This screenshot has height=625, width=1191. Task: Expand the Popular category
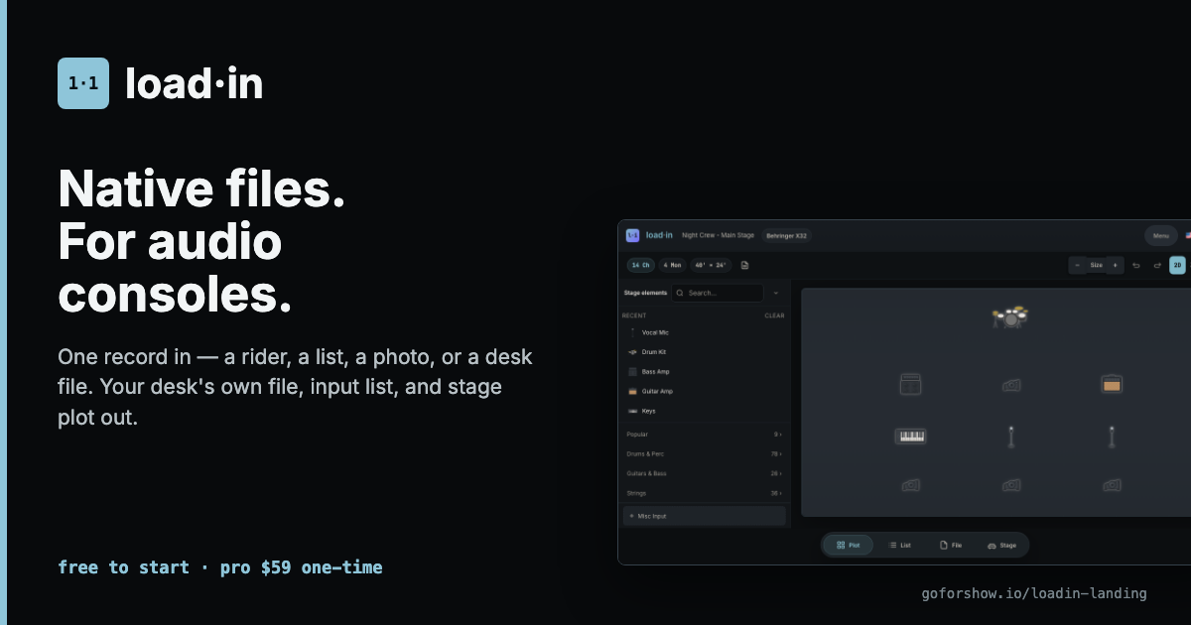pos(704,435)
